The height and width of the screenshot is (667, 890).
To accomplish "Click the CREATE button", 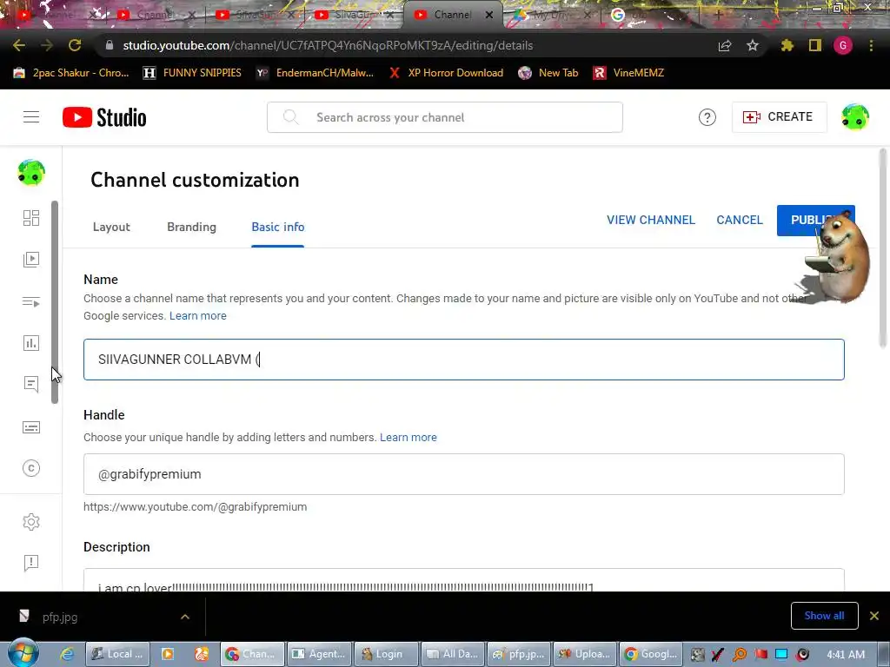I will click(x=779, y=117).
